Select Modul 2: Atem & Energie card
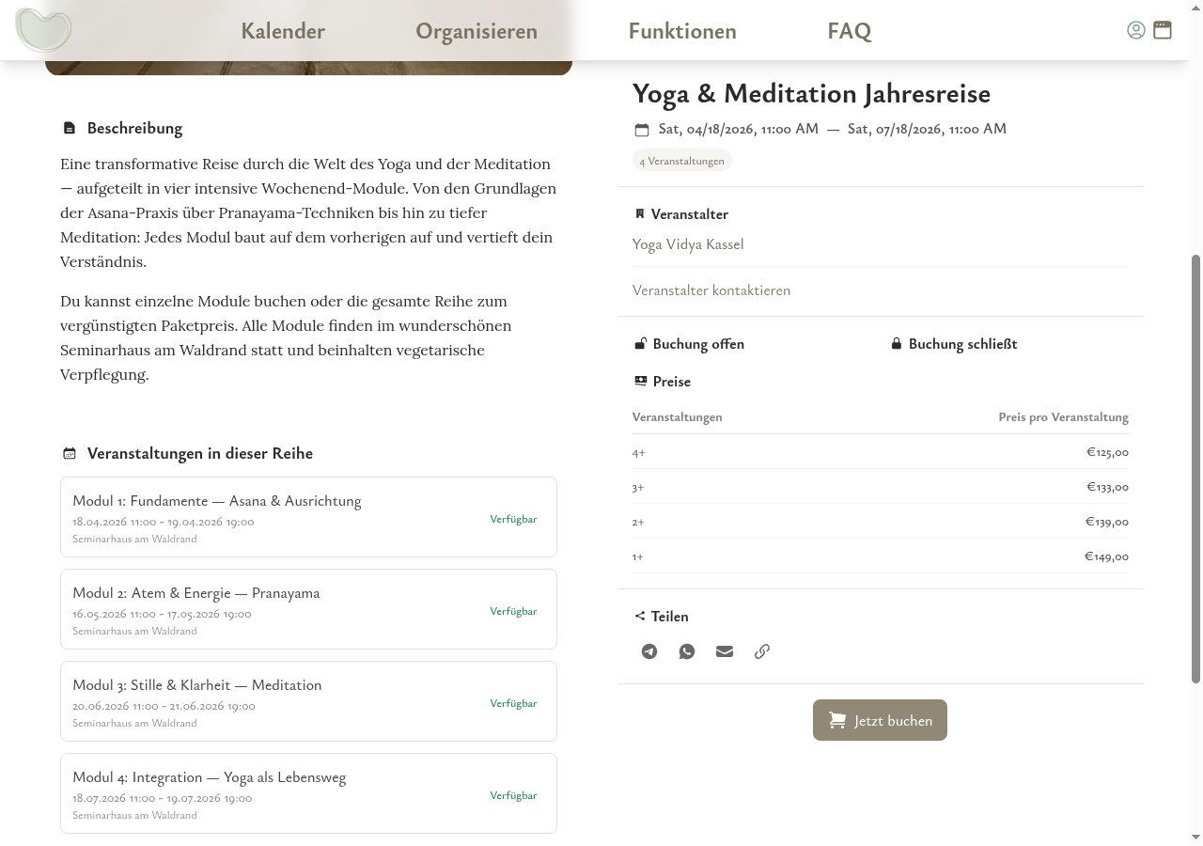1203x846 pixels. coord(308,609)
